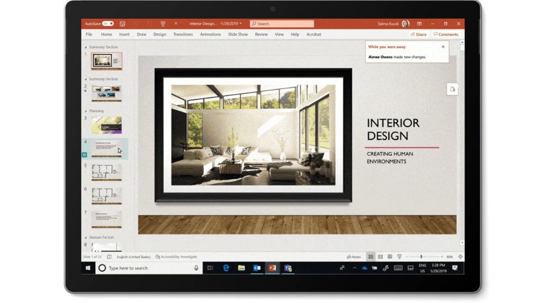Image resolution: width=546 pixels, height=303 pixels.
Task: Collapse the first Summary Section header
Action: pyautogui.click(x=86, y=47)
